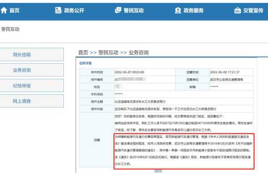Image resolution: width=268 pixels, height=173 pixels.
Task: Click the 返回 link below the table
Action: (x=158, y=171)
